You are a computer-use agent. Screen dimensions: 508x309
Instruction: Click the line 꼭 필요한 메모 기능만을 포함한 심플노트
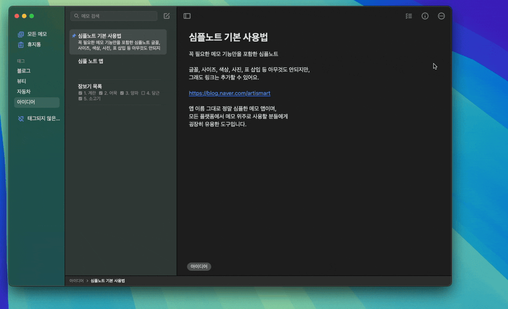[233, 54]
